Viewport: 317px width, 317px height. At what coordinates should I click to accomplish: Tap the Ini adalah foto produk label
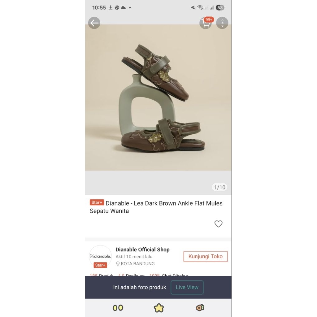[x=140, y=287]
